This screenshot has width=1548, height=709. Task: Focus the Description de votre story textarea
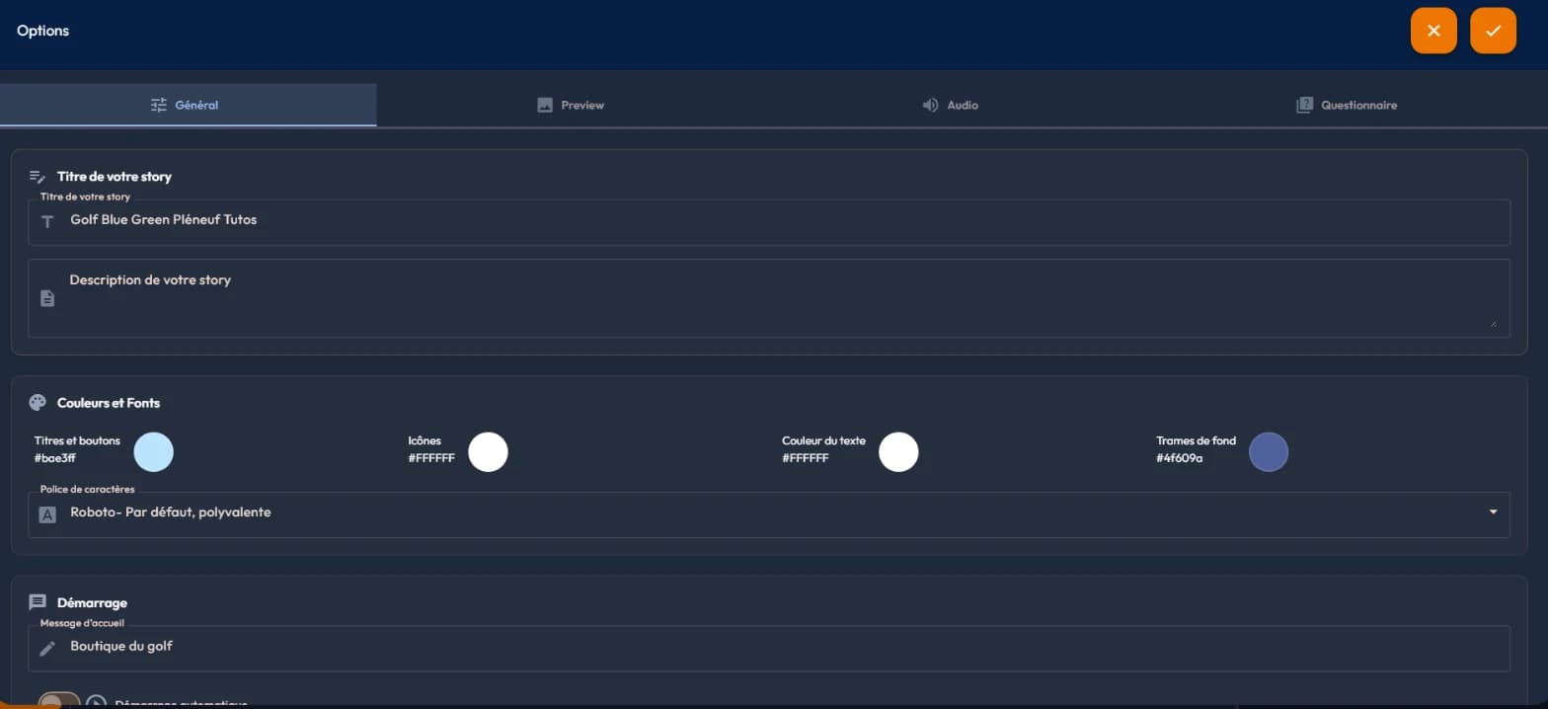click(x=769, y=298)
